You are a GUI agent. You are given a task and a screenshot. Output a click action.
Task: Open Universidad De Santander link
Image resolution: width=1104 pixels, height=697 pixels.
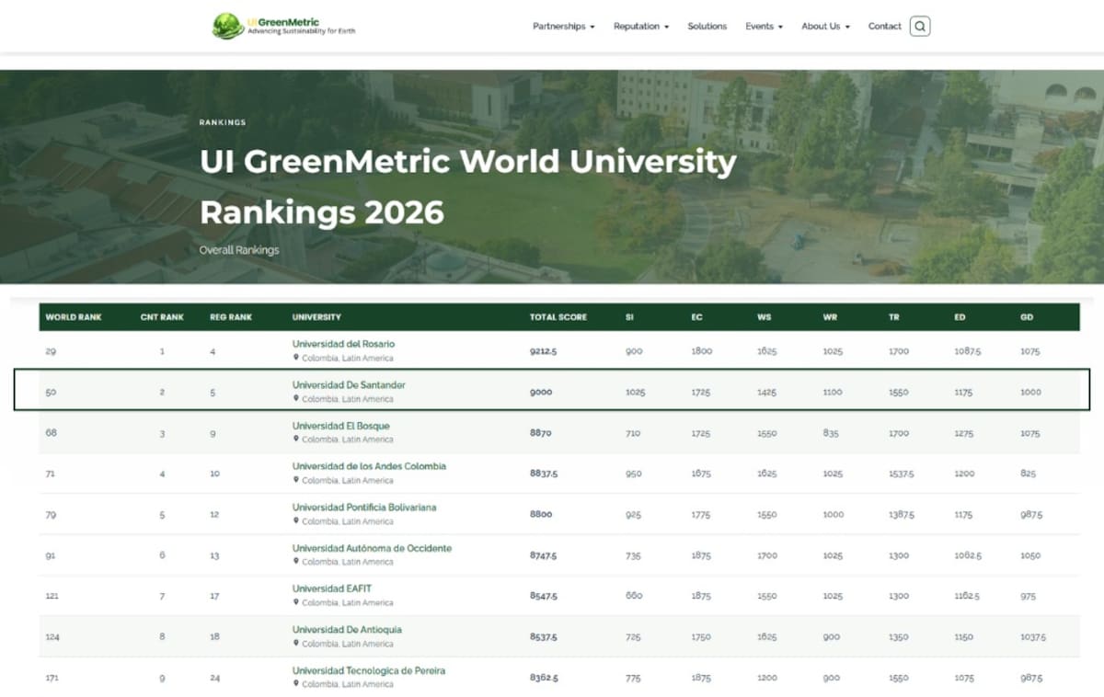coord(349,384)
